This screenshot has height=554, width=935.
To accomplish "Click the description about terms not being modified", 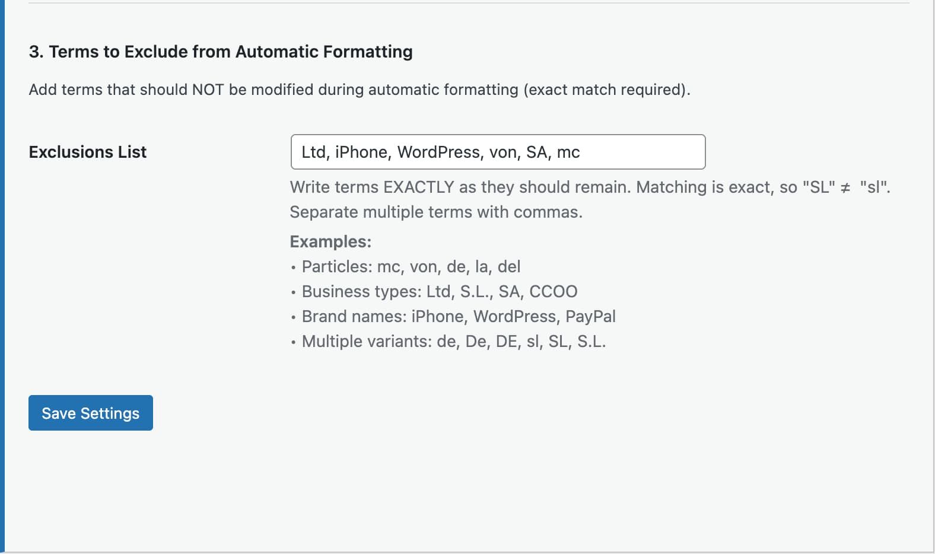I will pos(360,90).
